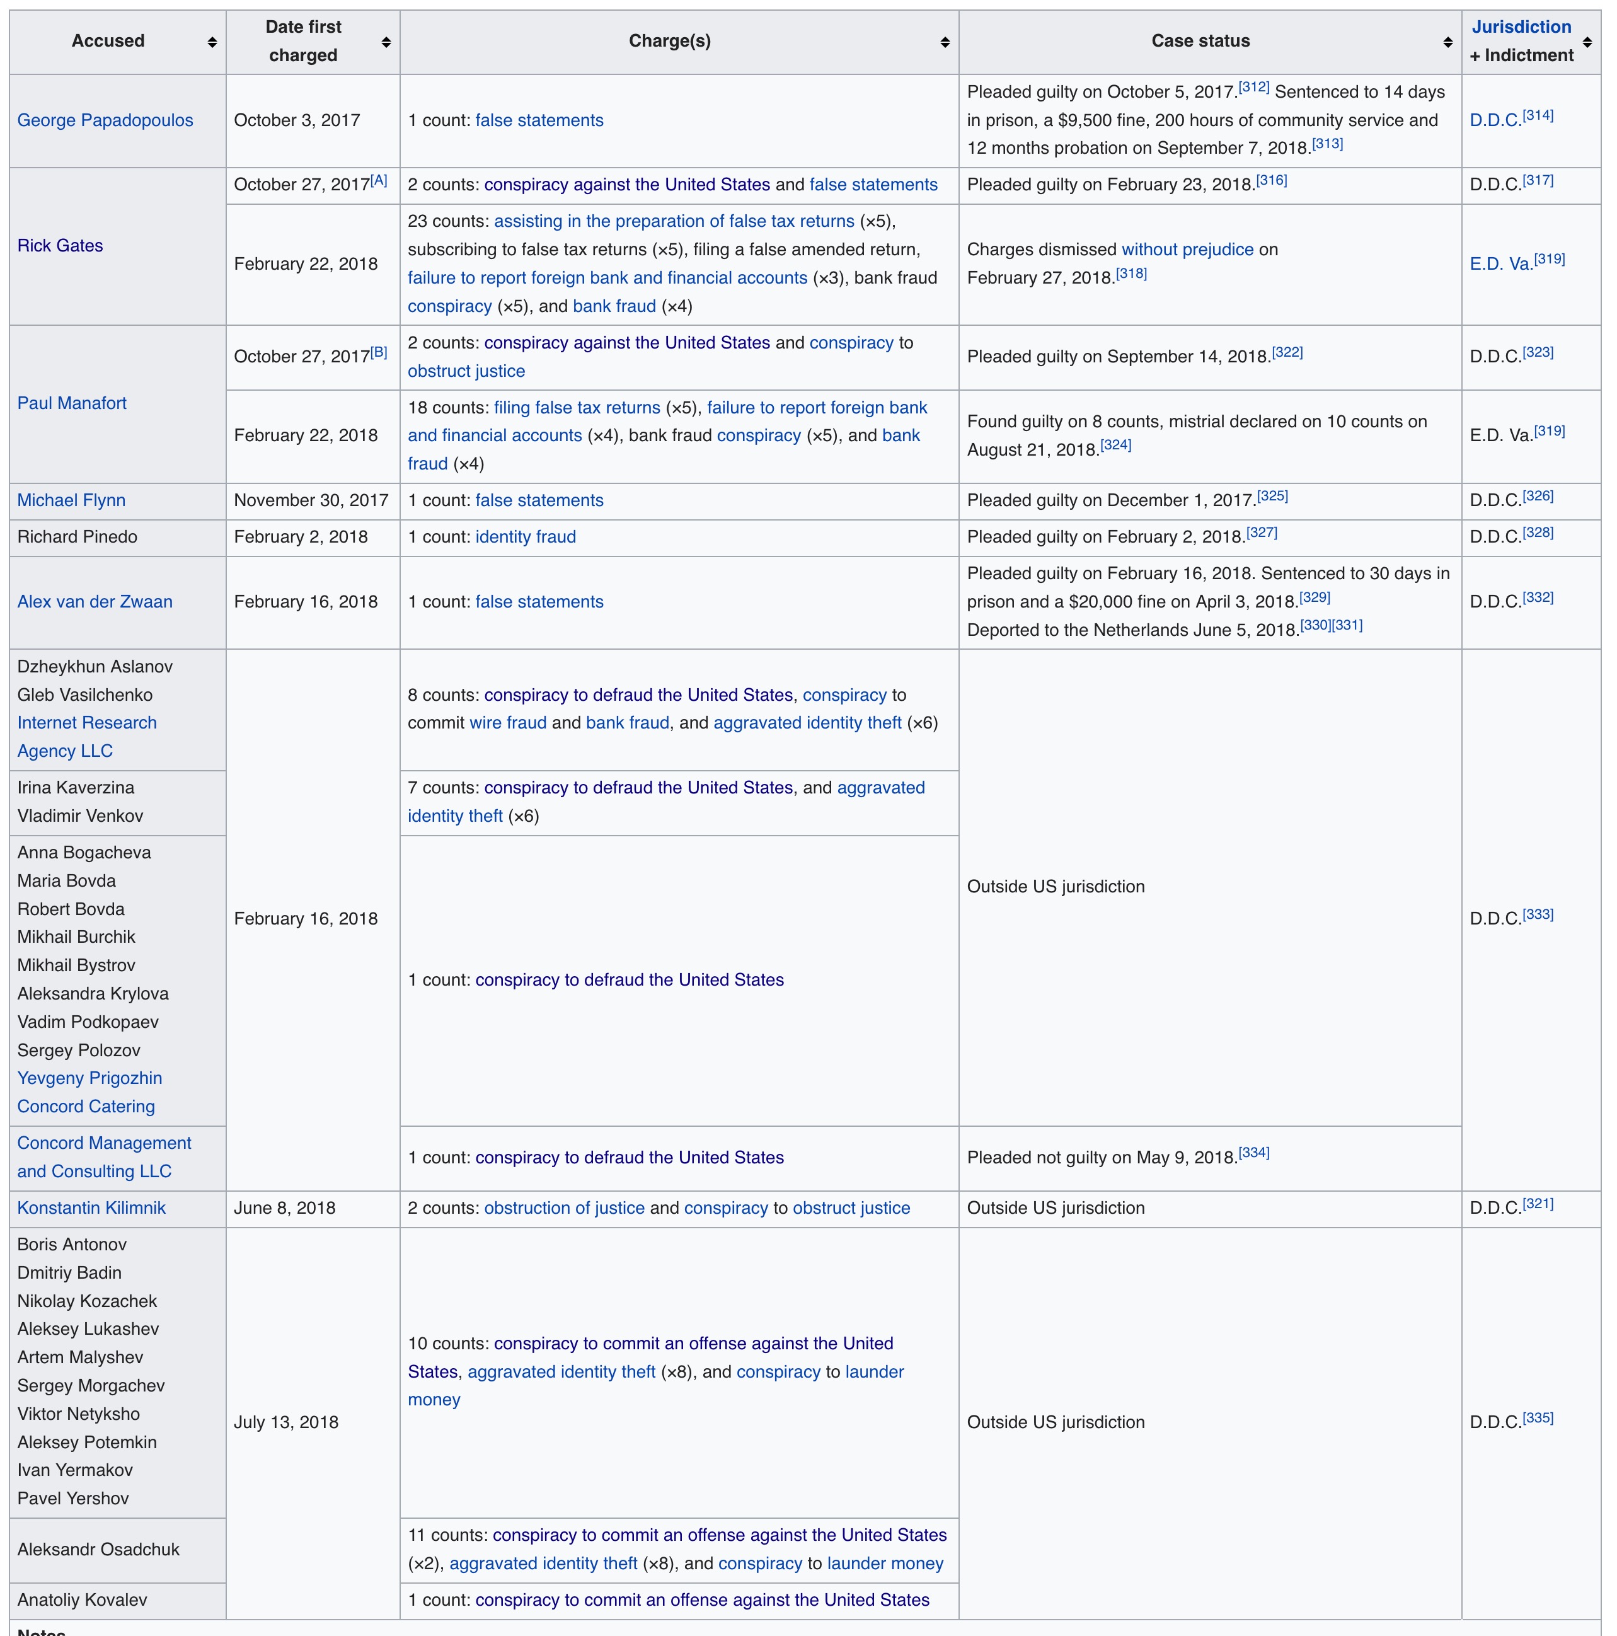Visit Alex van der Zwaan page
1617x1636 pixels.
coord(95,602)
